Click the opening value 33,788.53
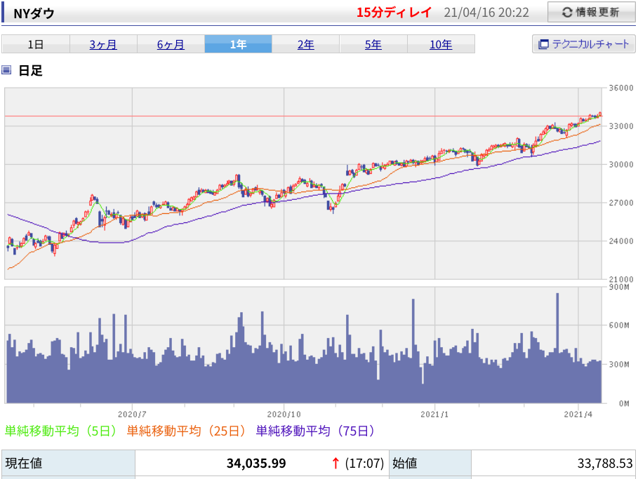 click(605, 463)
